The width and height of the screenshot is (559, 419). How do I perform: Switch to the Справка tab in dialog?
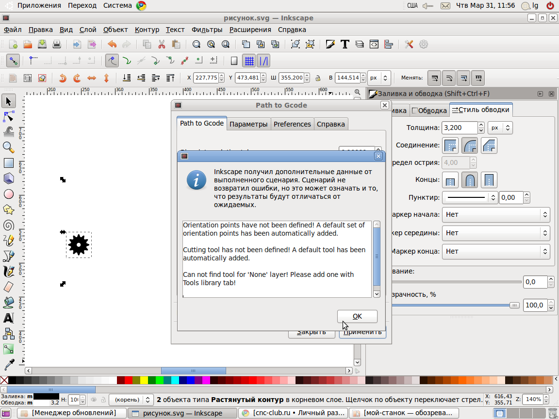[x=331, y=124]
